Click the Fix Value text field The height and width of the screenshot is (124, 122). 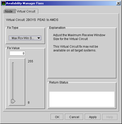point(17,53)
